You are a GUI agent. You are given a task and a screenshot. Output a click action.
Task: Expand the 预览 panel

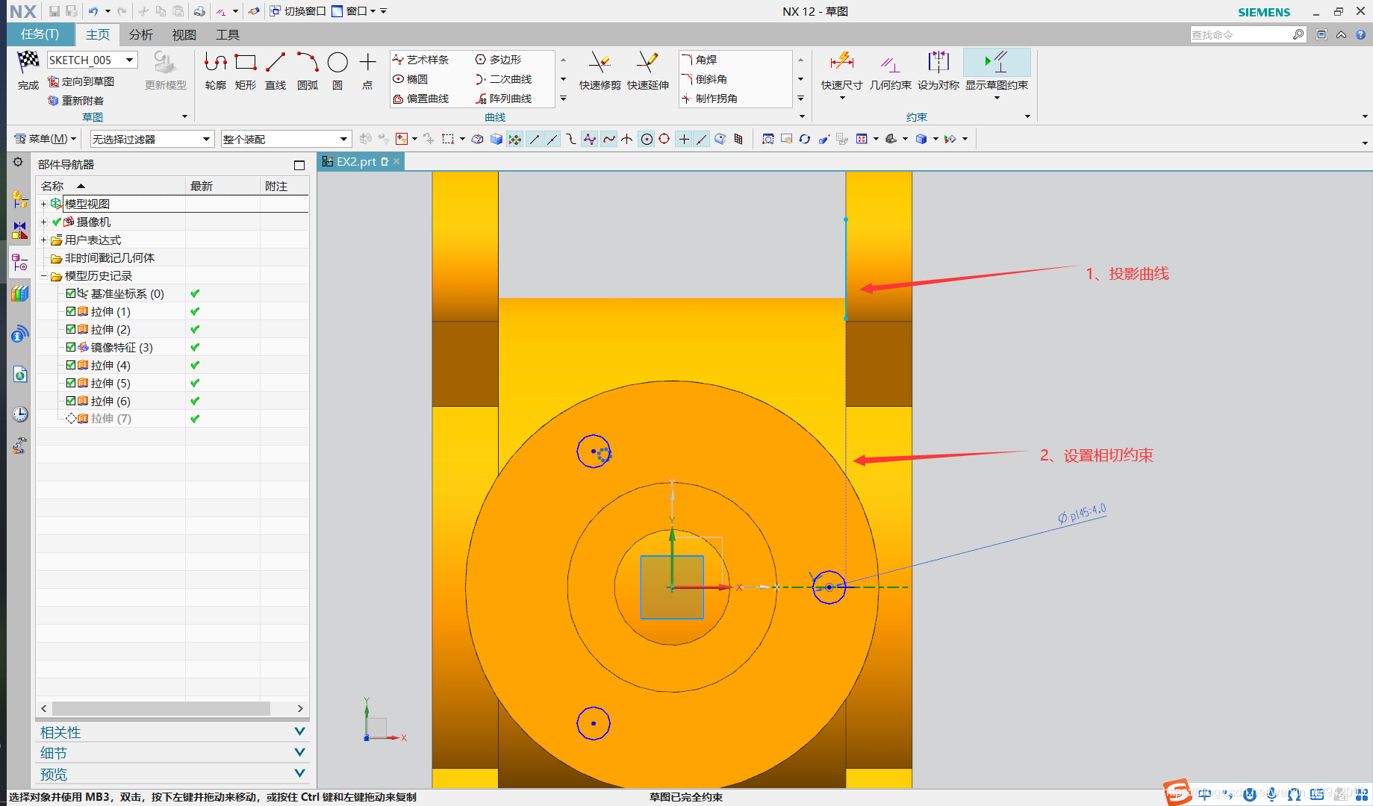point(172,774)
